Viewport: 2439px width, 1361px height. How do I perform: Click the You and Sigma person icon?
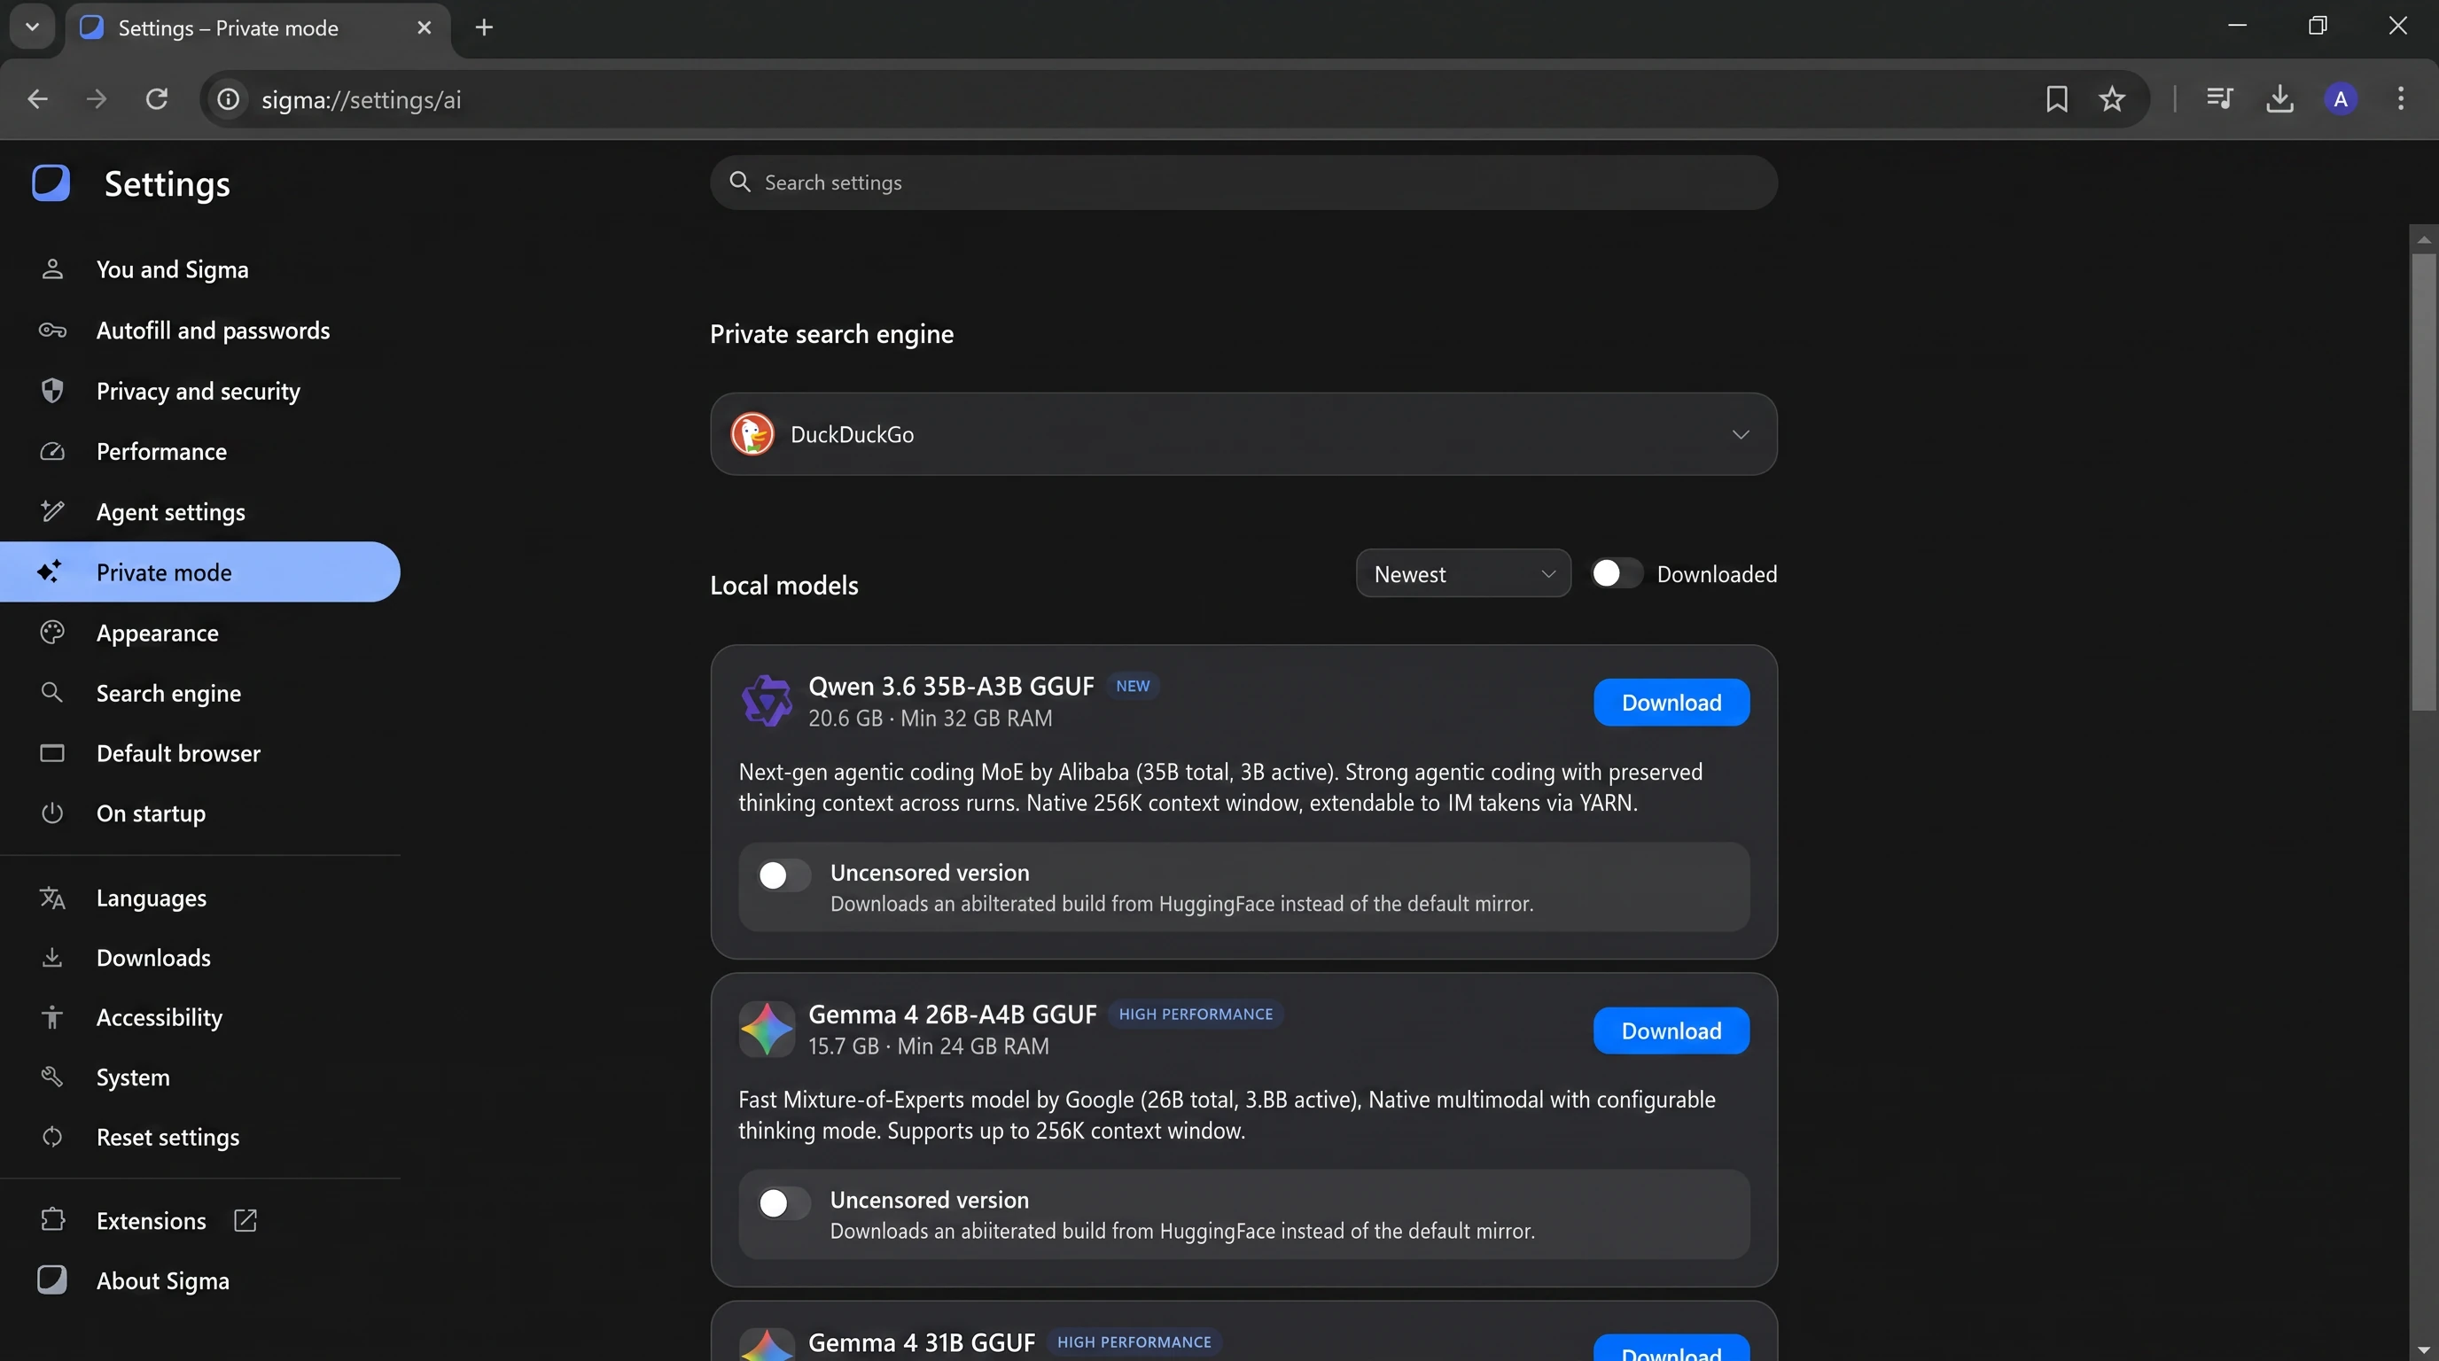pyautogui.click(x=52, y=269)
